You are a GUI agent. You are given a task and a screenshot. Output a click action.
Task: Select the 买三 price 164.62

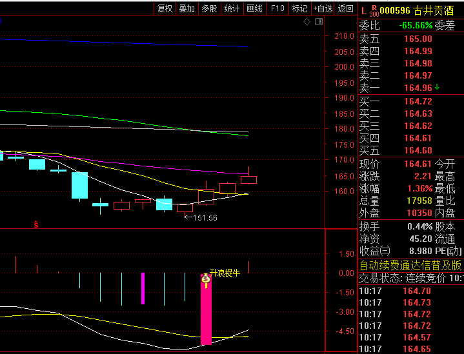[x=418, y=126]
